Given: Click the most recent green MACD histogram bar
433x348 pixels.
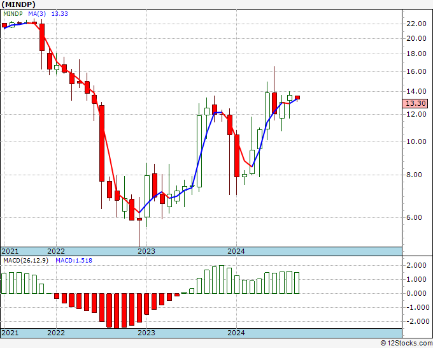Looking at the screenshot, I should tap(297, 283).
